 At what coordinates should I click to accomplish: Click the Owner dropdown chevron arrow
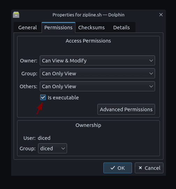point(151,61)
